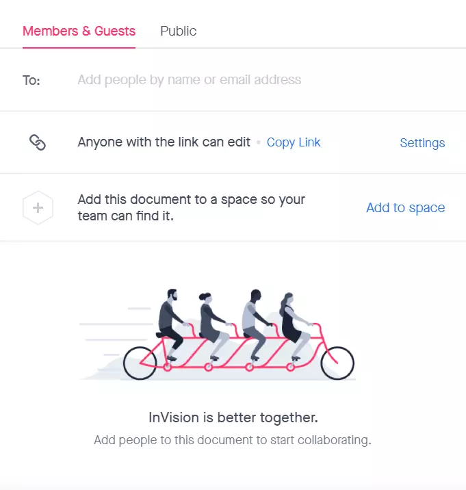
Task: Click the rear wheel of the tandem bike
Action: point(140,363)
